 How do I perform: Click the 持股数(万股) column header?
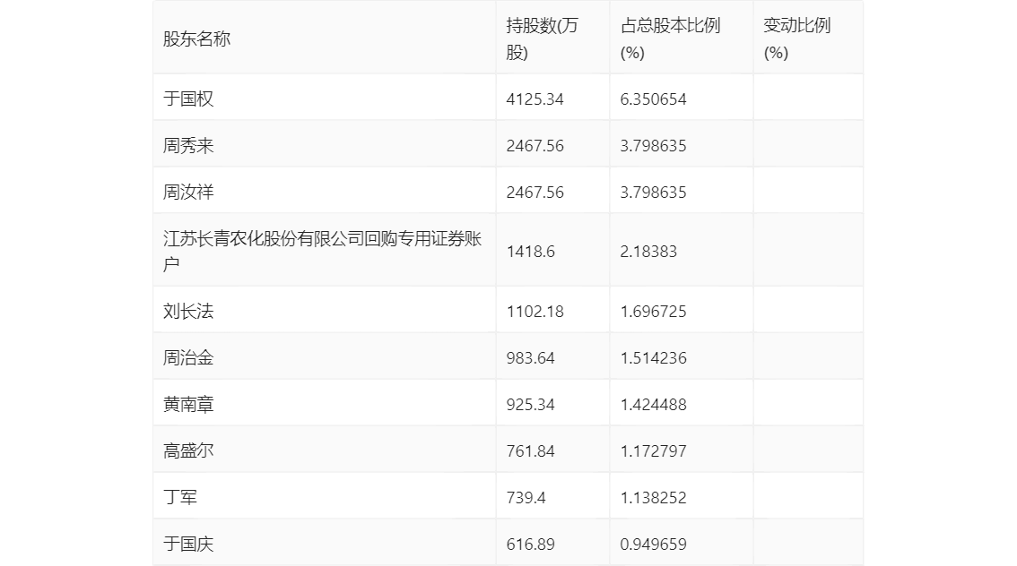543,39
